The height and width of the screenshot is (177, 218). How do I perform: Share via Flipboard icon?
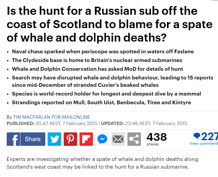click(86, 139)
